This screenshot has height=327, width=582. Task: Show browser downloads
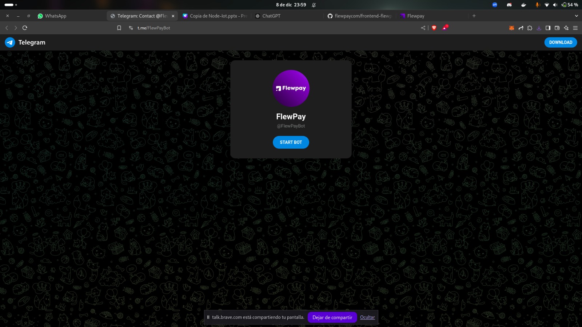[539, 28]
